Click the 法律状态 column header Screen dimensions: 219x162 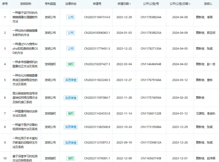coord(71,4)
